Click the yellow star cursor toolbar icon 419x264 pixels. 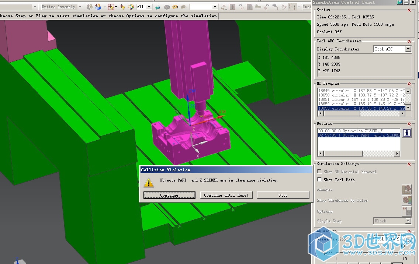122,7
